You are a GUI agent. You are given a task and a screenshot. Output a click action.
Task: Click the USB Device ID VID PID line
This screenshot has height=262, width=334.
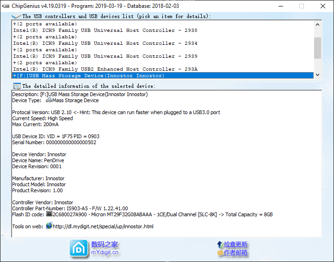pyautogui.click(x=56, y=136)
